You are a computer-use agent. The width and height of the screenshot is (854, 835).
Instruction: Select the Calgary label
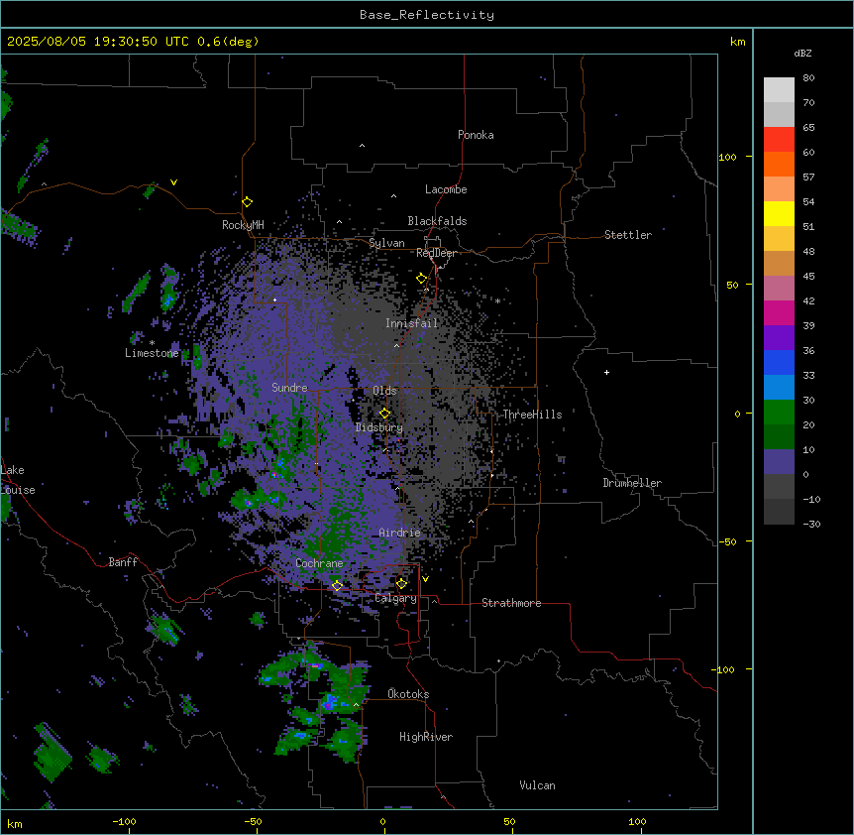point(396,598)
